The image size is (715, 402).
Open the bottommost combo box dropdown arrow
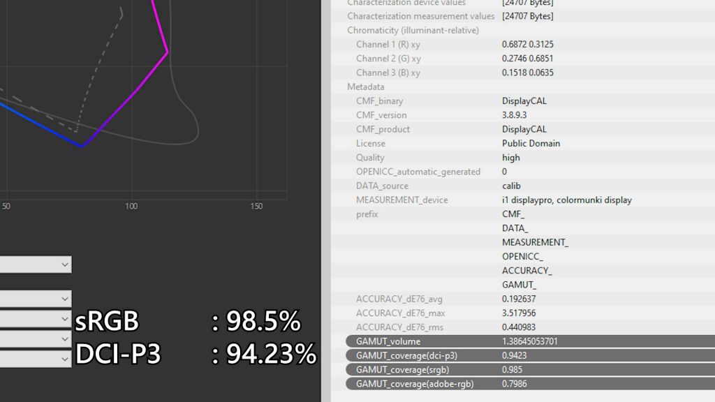pyautogui.click(x=65, y=359)
